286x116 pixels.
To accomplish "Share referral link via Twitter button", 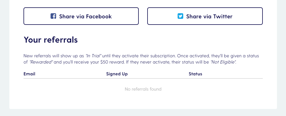I will pos(205,16).
